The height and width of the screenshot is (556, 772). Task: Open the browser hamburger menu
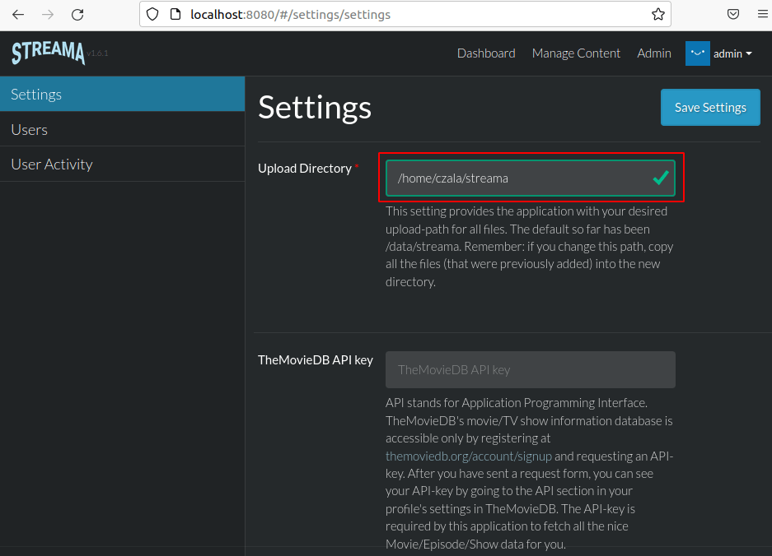[x=763, y=14]
